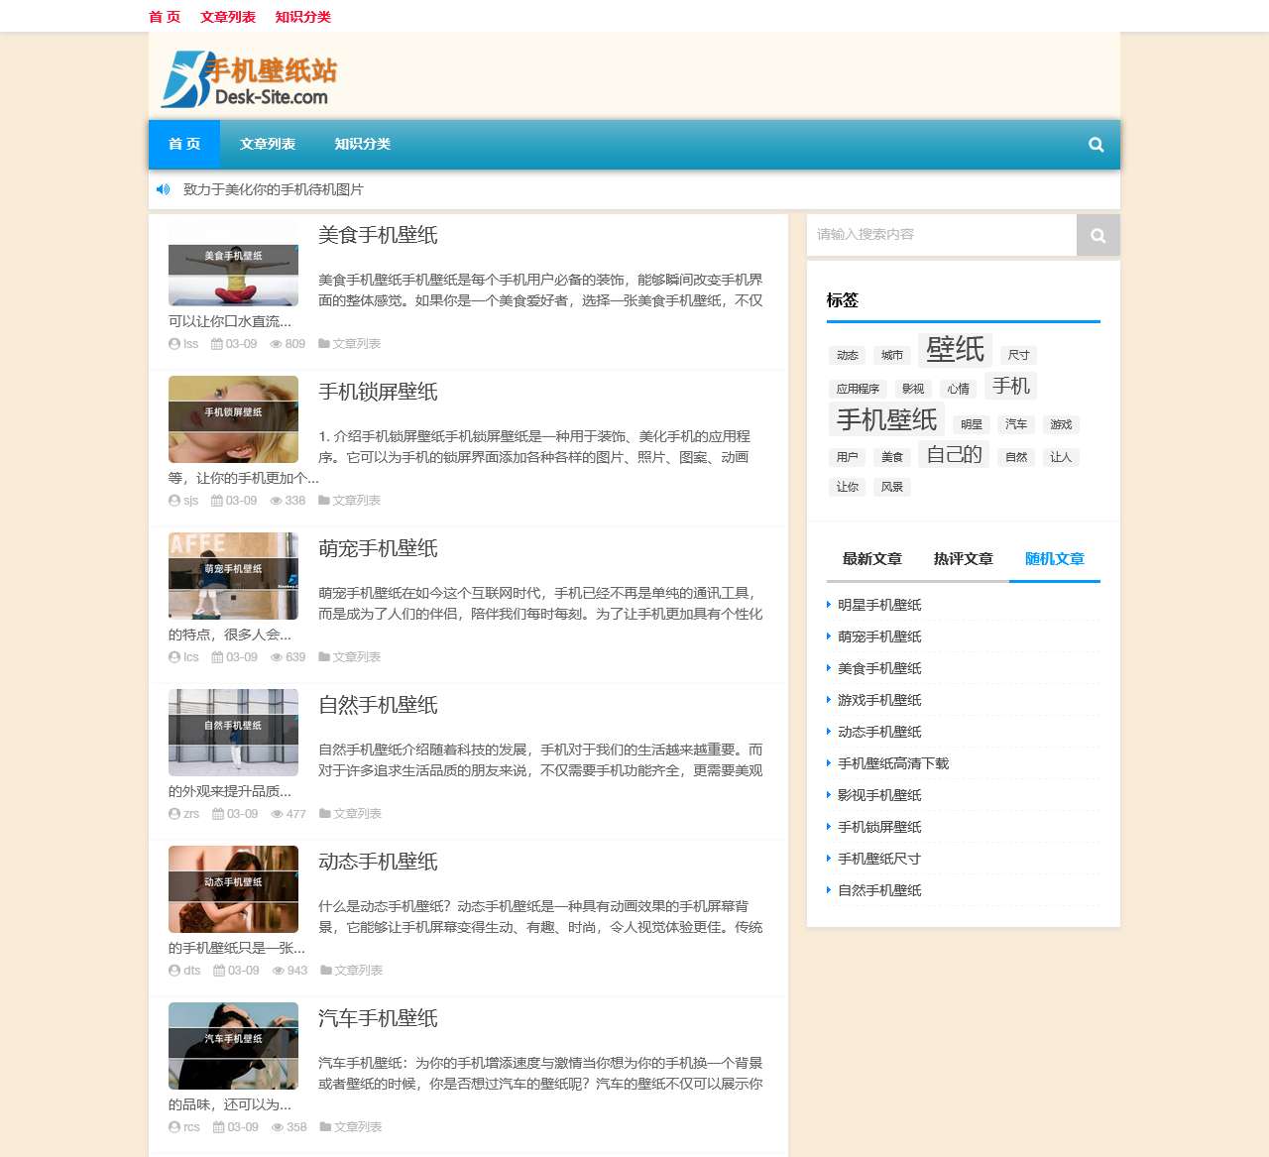Click the 汽车手机壁纸 article thumbnail

233,1046
